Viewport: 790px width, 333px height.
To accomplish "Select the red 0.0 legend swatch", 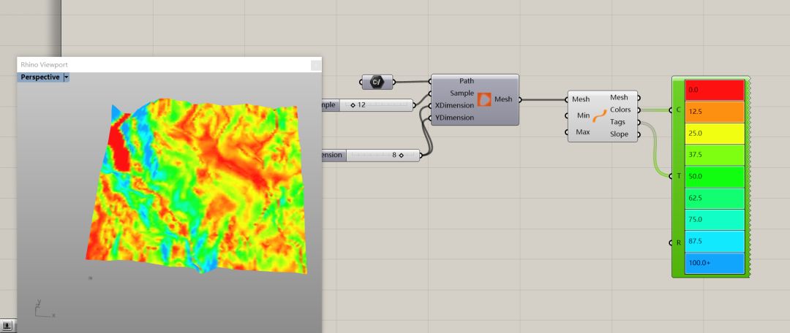I will click(714, 90).
